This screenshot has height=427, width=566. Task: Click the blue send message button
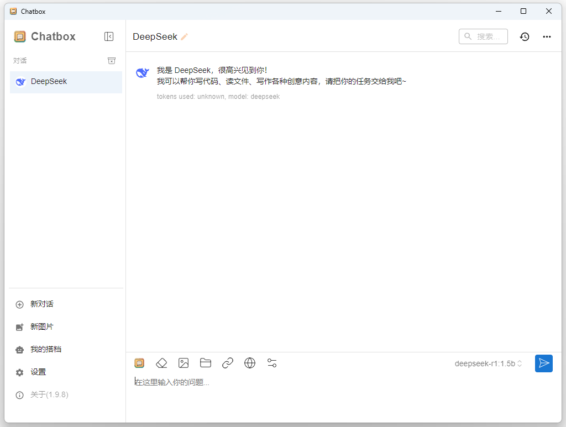[544, 363]
